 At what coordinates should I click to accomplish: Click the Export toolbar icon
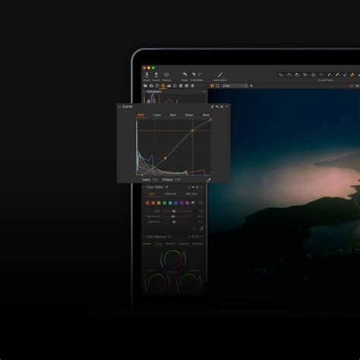click(156, 74)
